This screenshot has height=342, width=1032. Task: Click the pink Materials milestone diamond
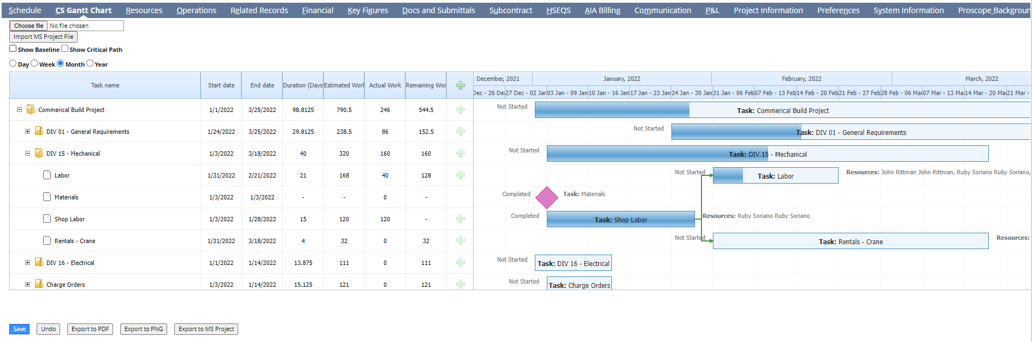click(x=547, y=198)
